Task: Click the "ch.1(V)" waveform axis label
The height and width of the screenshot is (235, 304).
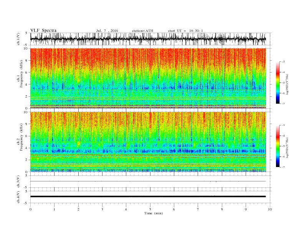Action: click(x=18, y=39)
